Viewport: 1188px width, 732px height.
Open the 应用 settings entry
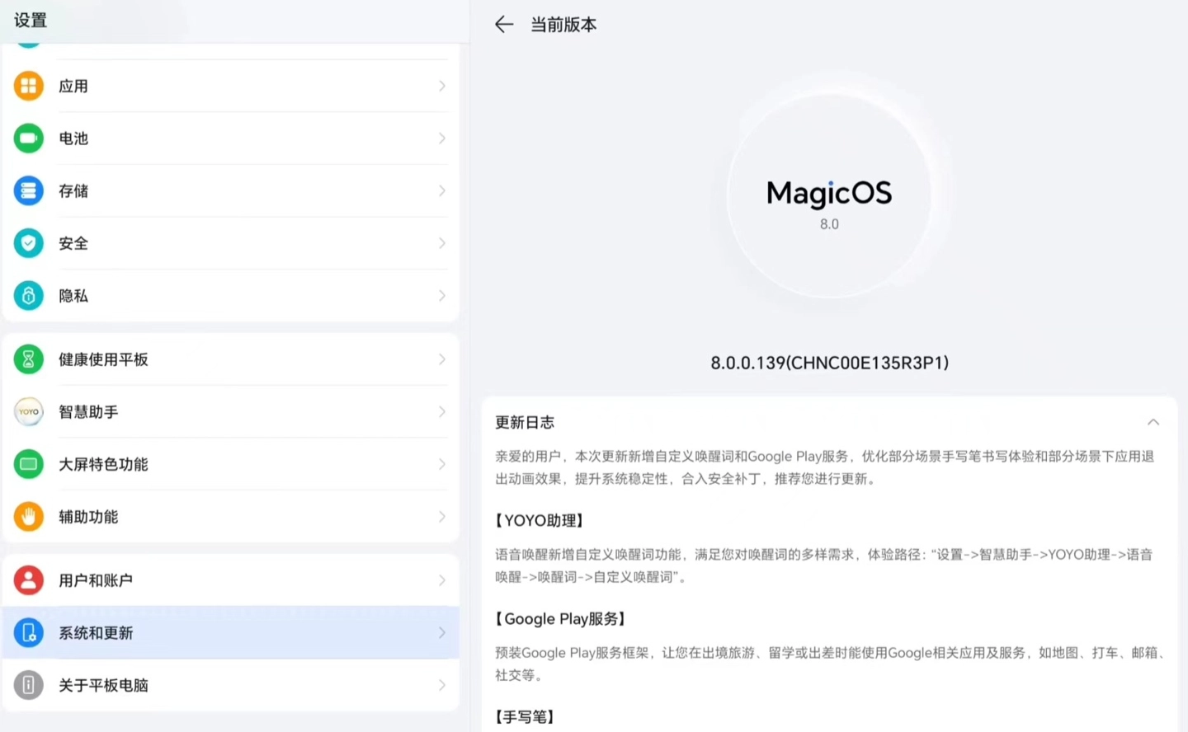click(231, 86)
